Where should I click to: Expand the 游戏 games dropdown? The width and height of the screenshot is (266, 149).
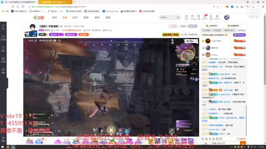[x=97, y=18]
